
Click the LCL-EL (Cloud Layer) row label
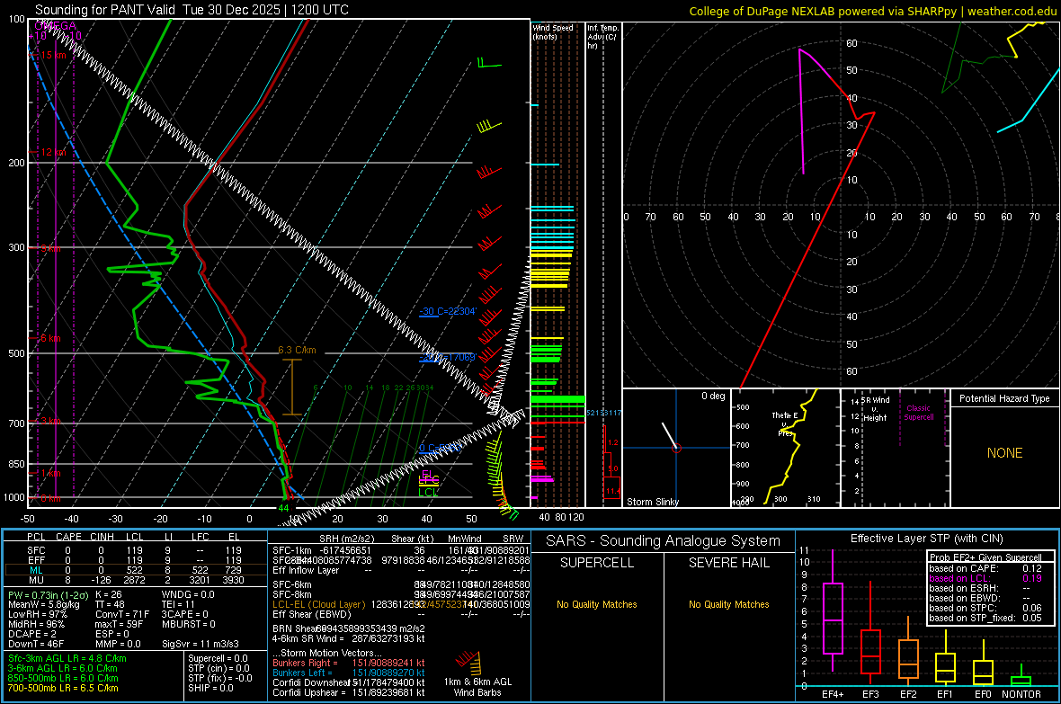pos(318,604)
